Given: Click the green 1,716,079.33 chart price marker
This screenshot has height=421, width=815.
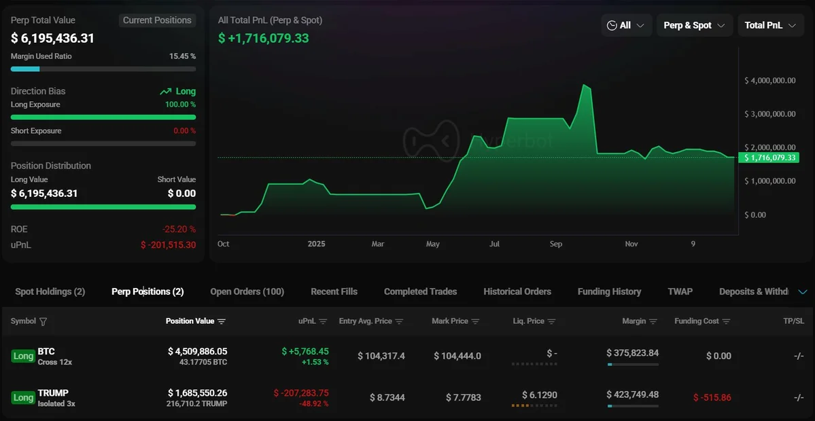Looking at the screenshot, I should coord(770,158).
